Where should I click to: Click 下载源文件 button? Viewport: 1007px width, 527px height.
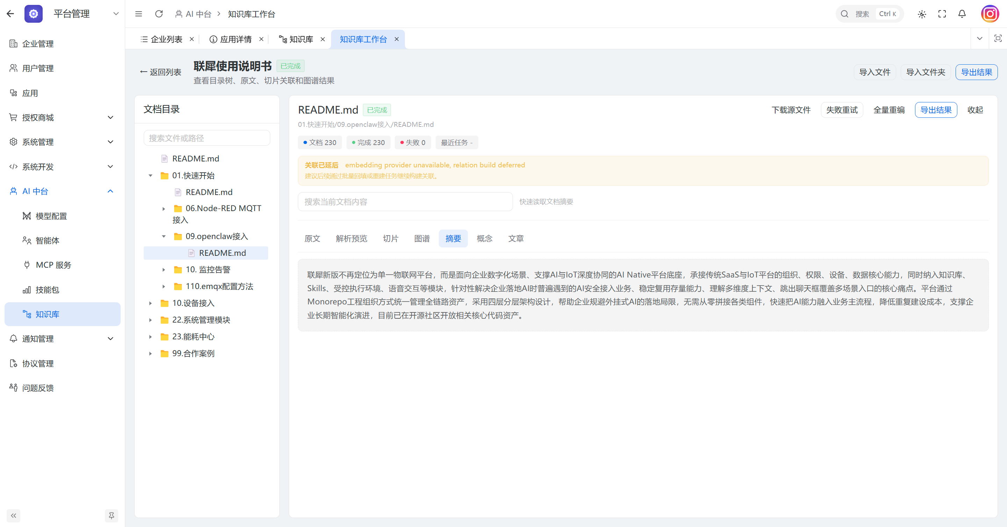click(791, 110)
